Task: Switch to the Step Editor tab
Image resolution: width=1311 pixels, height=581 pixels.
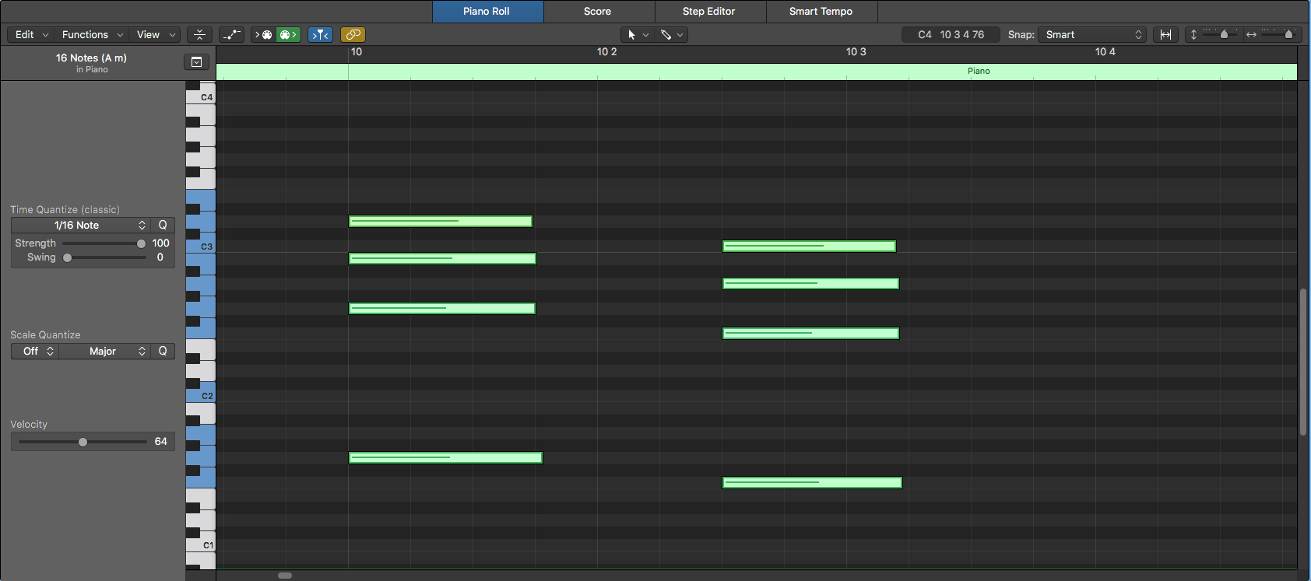Action: tap(708, 12)
